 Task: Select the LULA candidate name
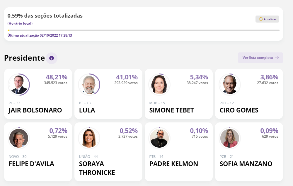[x=87, y=110]
